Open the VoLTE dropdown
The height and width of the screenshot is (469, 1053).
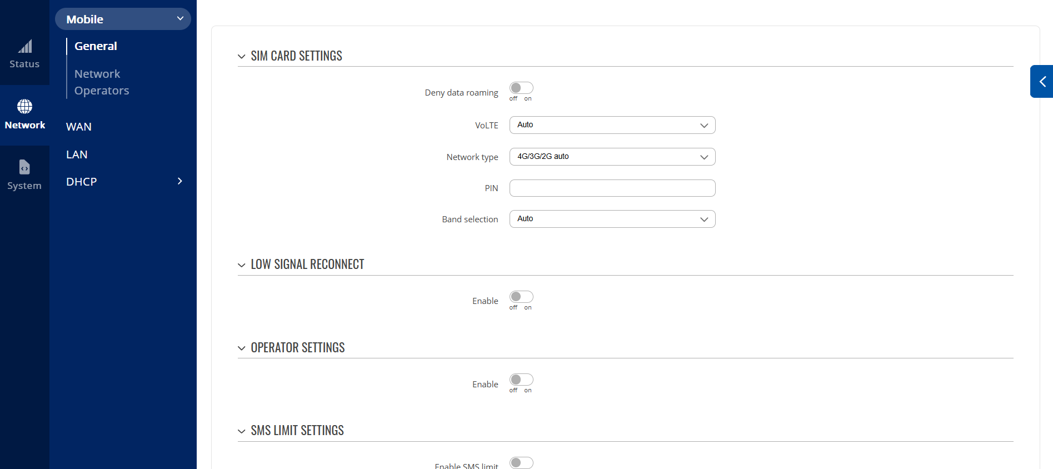[x=612, y=125]
